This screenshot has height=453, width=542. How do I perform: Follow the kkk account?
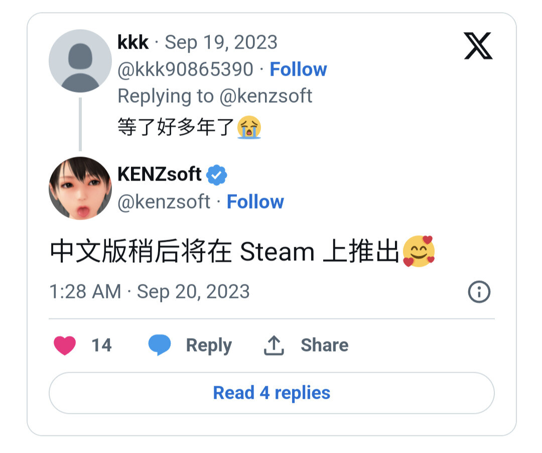298,69
